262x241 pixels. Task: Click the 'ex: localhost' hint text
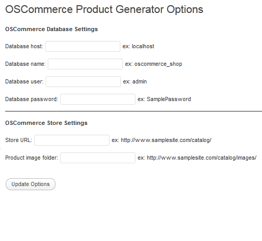[139, 46]
